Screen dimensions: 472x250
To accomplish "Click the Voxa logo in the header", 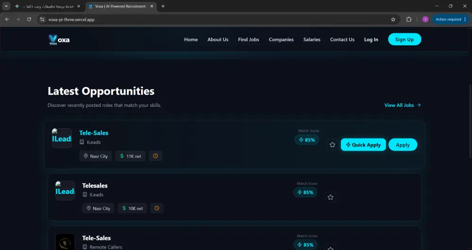I will pyautogui.click(x=59, y=40).
